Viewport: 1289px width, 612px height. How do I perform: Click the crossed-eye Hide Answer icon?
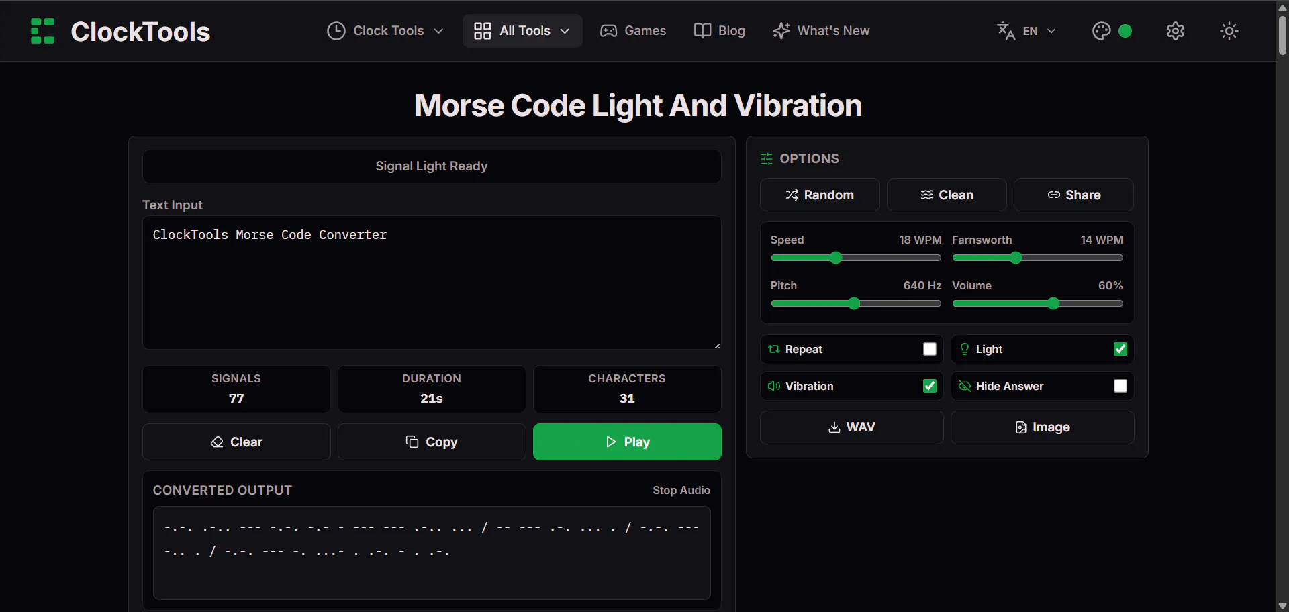tap(965, 386)
